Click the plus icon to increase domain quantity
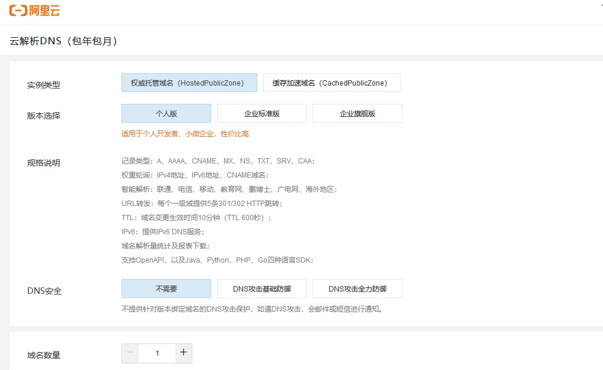 pos(183,353)
